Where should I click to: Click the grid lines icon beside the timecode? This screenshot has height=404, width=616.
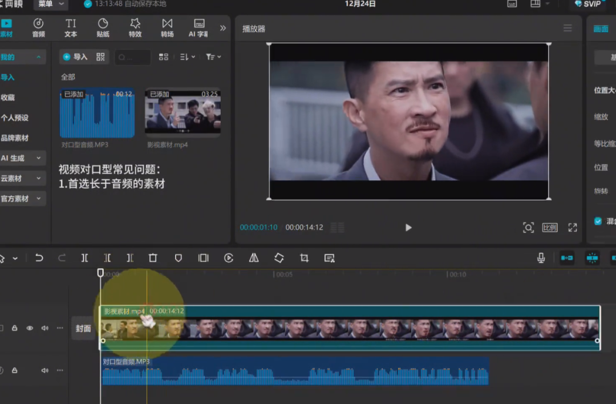(x=337, y=228)
